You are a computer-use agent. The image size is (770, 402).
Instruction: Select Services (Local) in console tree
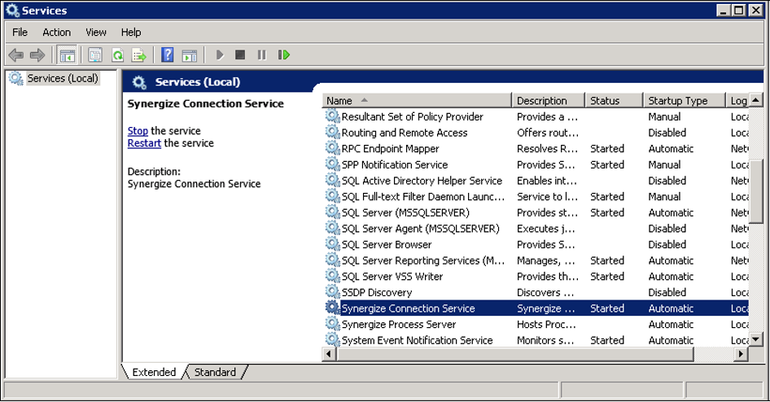click(63, 79)
